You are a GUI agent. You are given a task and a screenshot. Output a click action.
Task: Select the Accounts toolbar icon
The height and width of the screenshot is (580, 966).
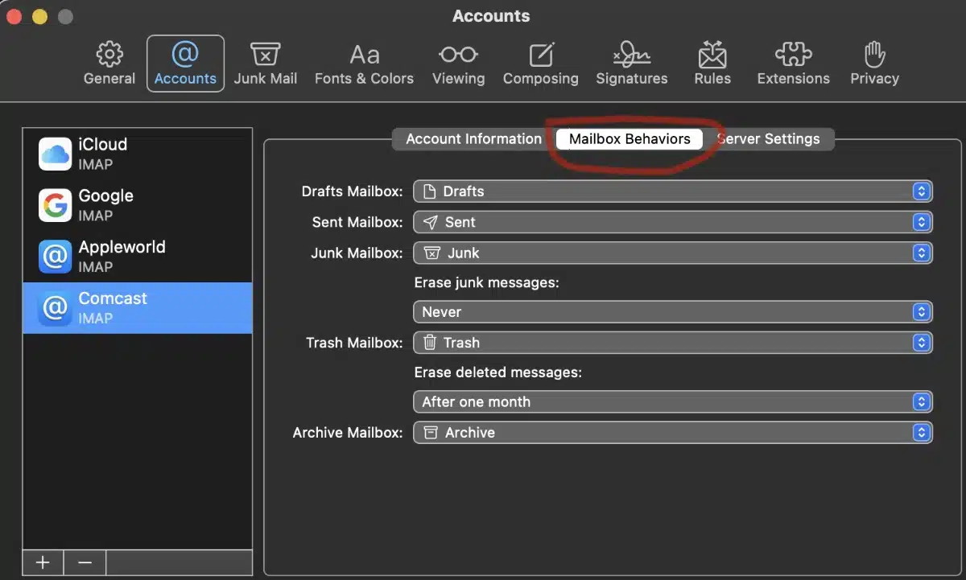coord(185,64)
